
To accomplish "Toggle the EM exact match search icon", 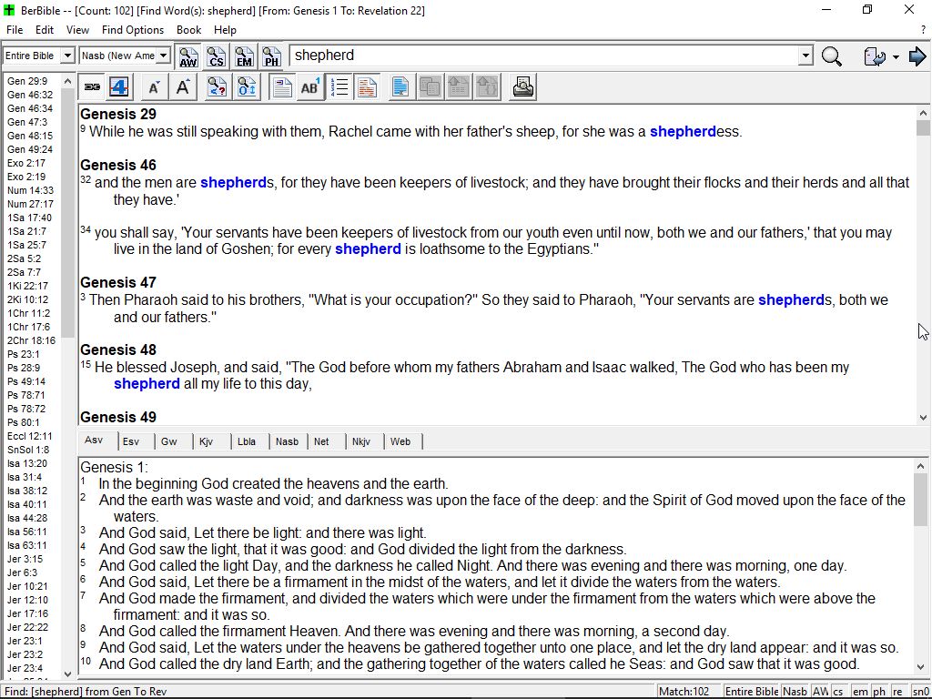I will [x=244, y=56].
